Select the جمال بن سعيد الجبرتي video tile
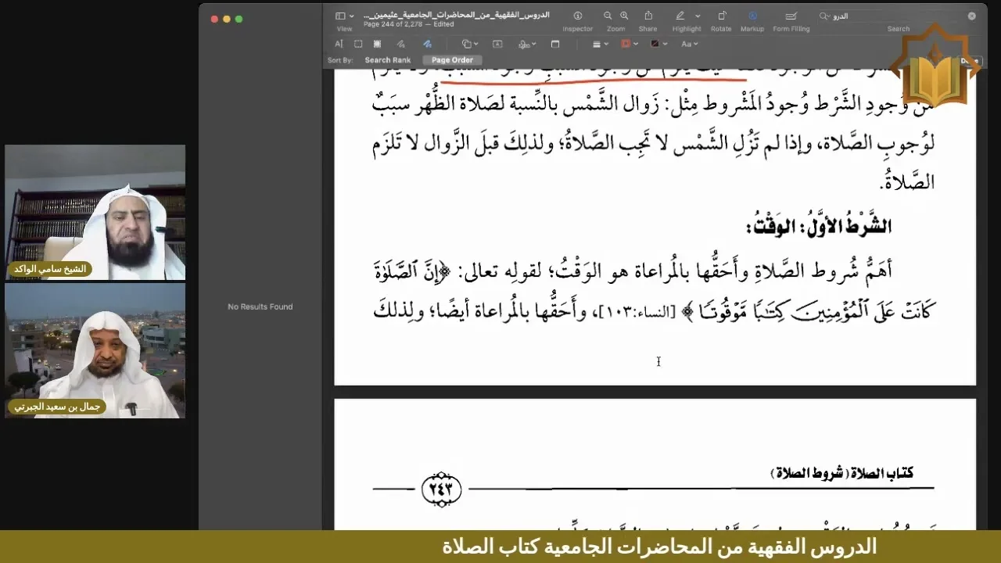Screen dimensions: 1001x563 tap(95, 351)
